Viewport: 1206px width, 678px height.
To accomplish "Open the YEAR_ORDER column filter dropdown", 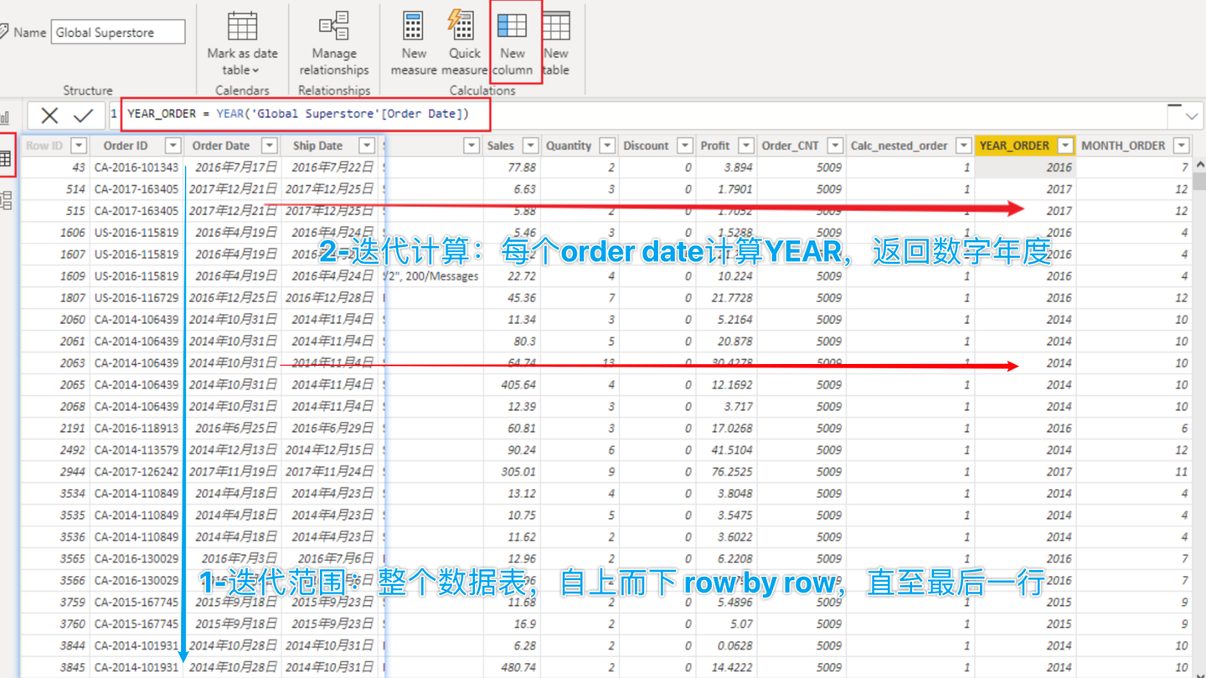I will click(x=1065, y=146).
